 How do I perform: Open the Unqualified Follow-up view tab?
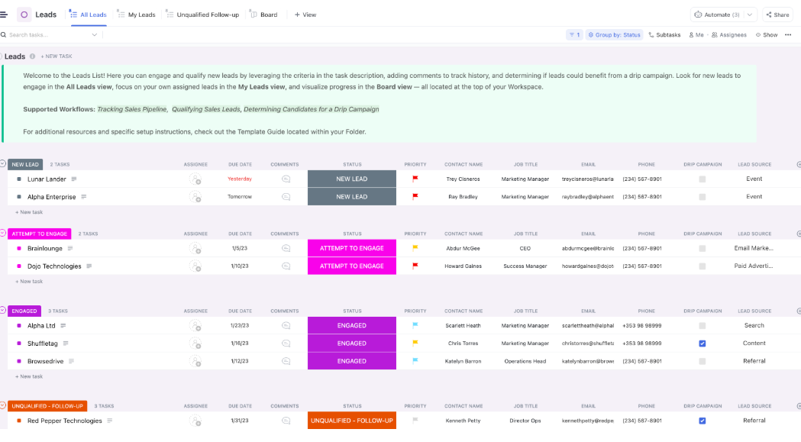[202, 15]
